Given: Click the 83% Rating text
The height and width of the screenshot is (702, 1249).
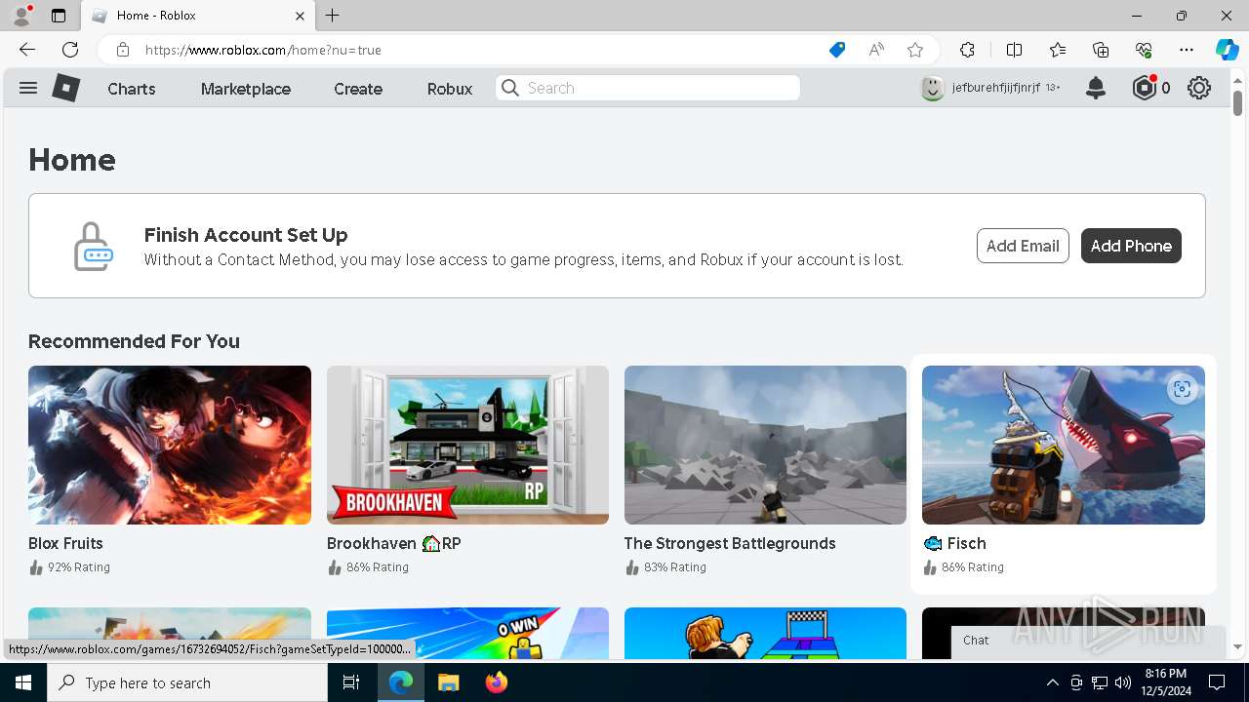Looking at the screenshot, I should tap(675, 567).
